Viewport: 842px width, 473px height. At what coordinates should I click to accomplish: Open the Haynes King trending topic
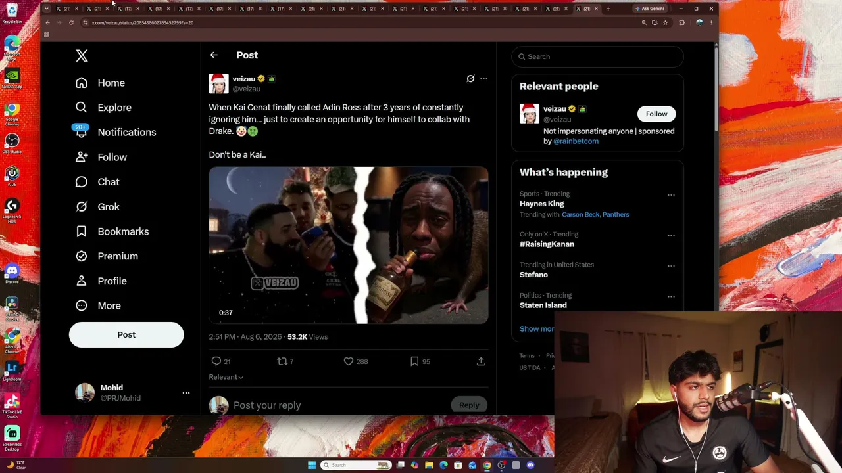coord(542,204)
